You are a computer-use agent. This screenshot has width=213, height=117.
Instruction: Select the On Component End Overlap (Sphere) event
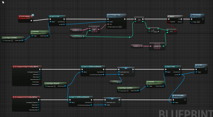coord(26,97)
